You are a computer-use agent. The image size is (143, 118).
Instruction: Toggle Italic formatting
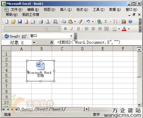click(x=72, y=29)
